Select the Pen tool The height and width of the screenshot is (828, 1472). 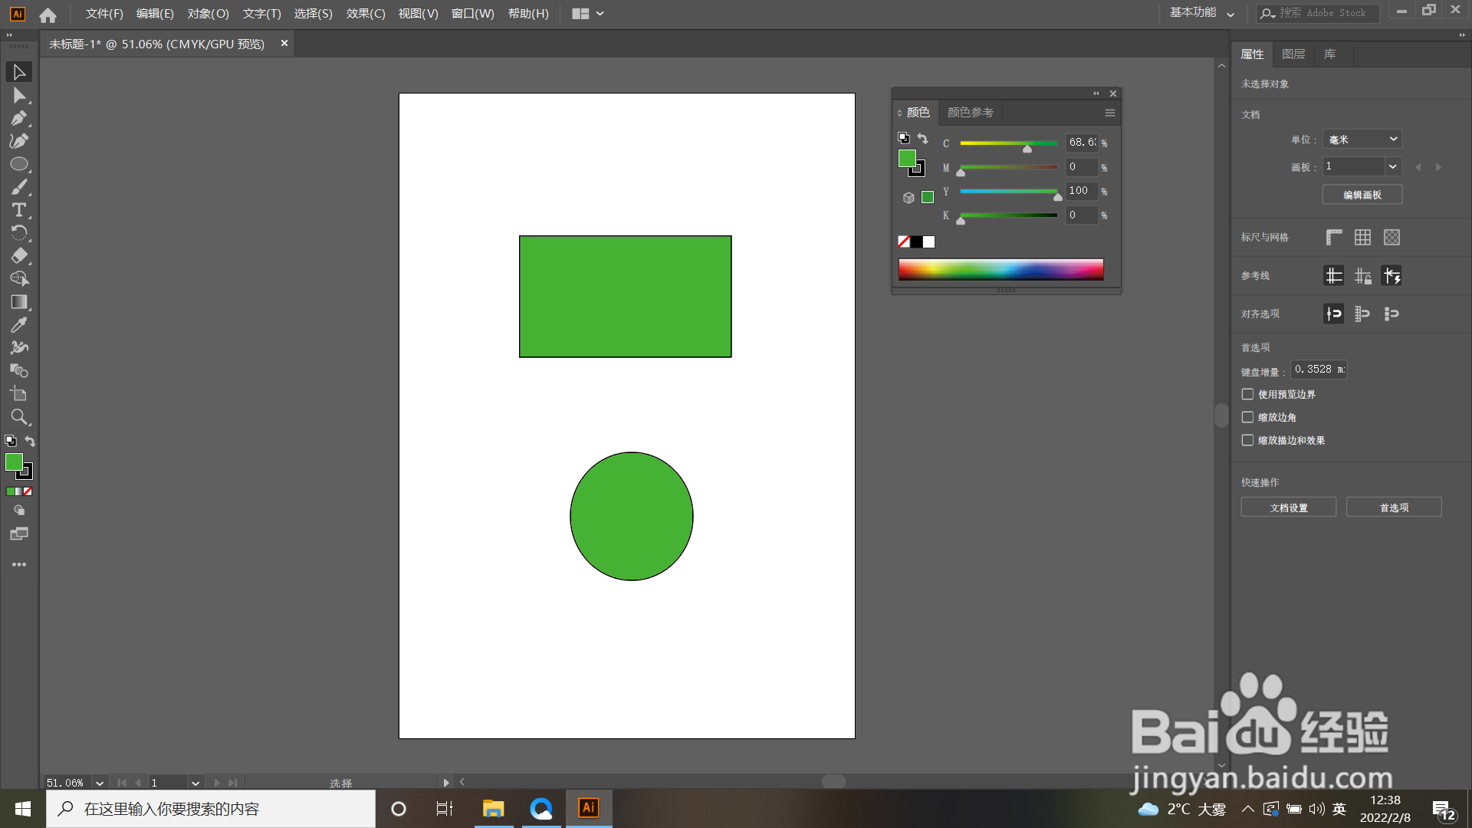[19, 118]
